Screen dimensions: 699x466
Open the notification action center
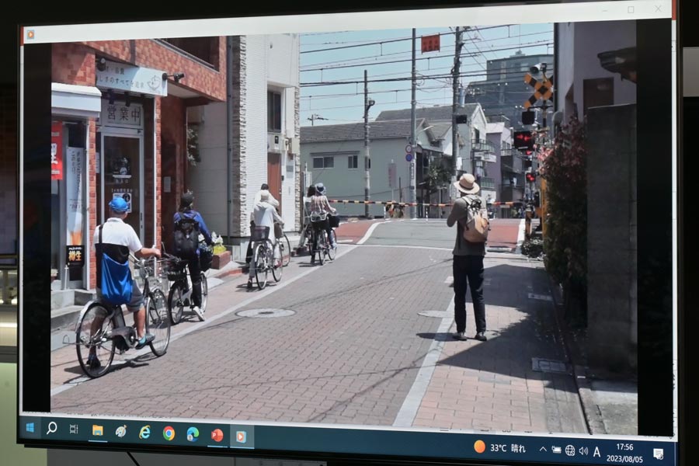[658, 454]
